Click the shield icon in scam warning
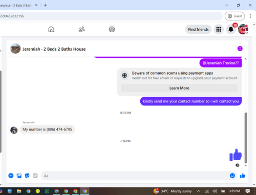256x195 pixels. (x=124, y=75)
